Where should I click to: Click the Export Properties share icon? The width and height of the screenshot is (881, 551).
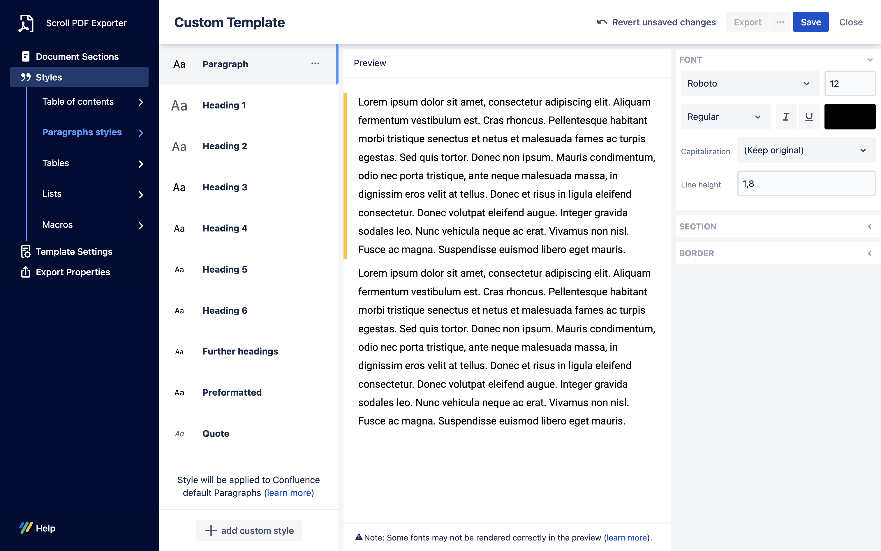tap(25, 272)
